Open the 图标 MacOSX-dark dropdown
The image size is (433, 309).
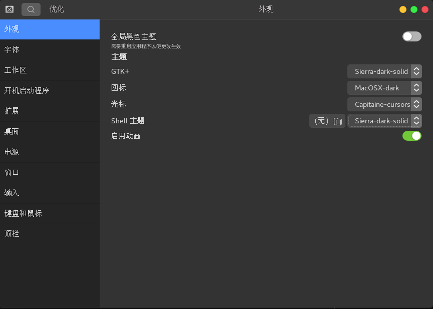click(x=384, y=88)
